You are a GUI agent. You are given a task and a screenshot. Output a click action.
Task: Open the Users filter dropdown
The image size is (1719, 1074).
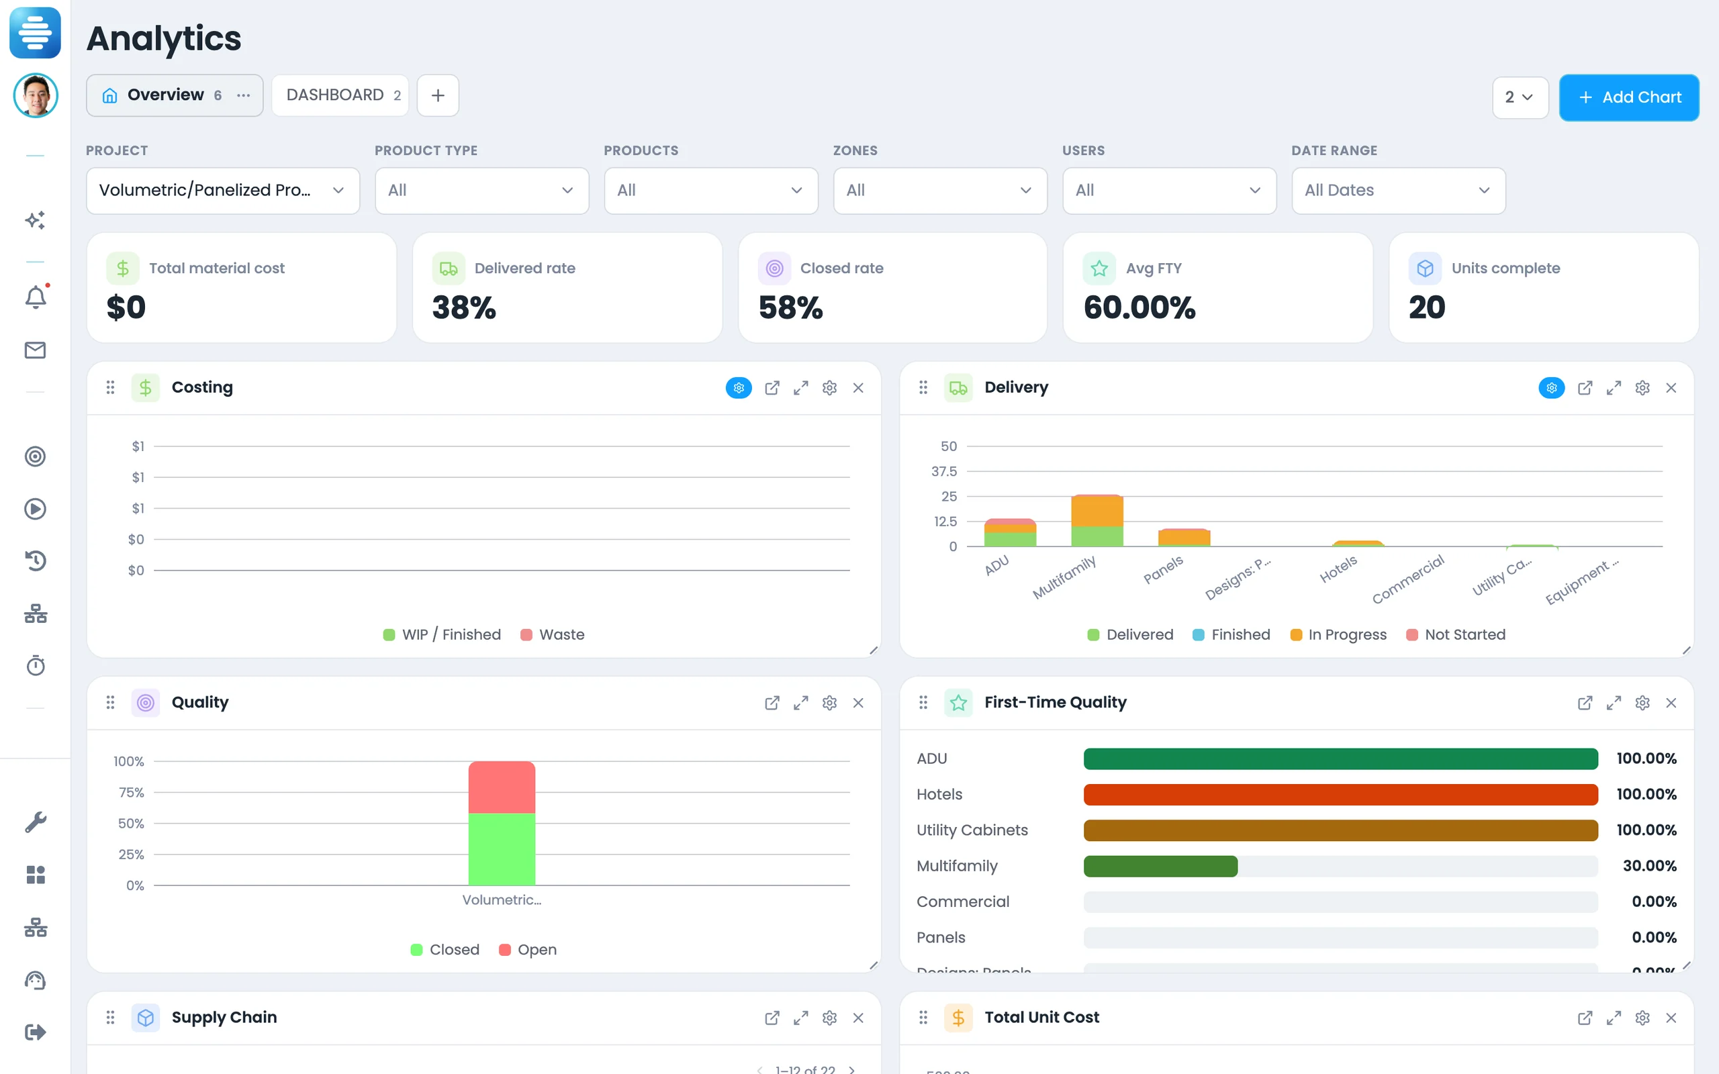coord(1169,191)
